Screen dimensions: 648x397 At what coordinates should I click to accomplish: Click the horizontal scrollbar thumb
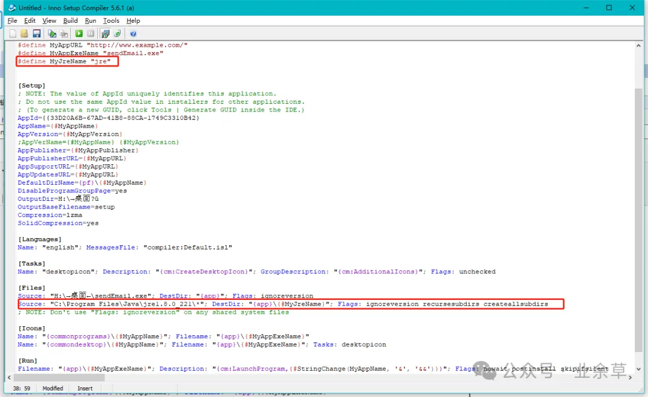click(x=59, y=378)
